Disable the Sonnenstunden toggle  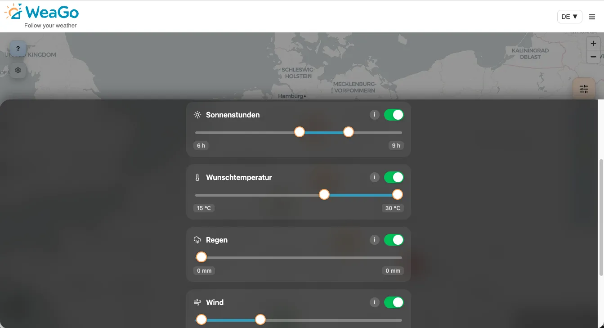click(x=394, y=115)
